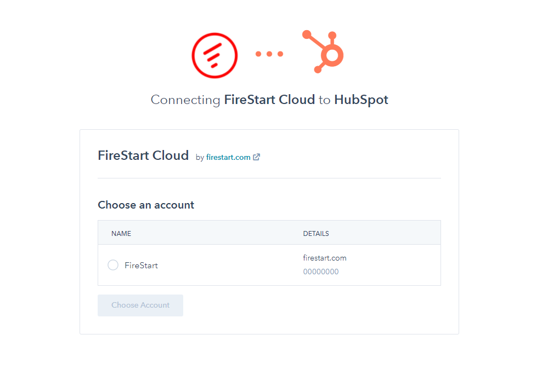
Task: Open the firestart.com developer link
Action: tap(228, 157)
